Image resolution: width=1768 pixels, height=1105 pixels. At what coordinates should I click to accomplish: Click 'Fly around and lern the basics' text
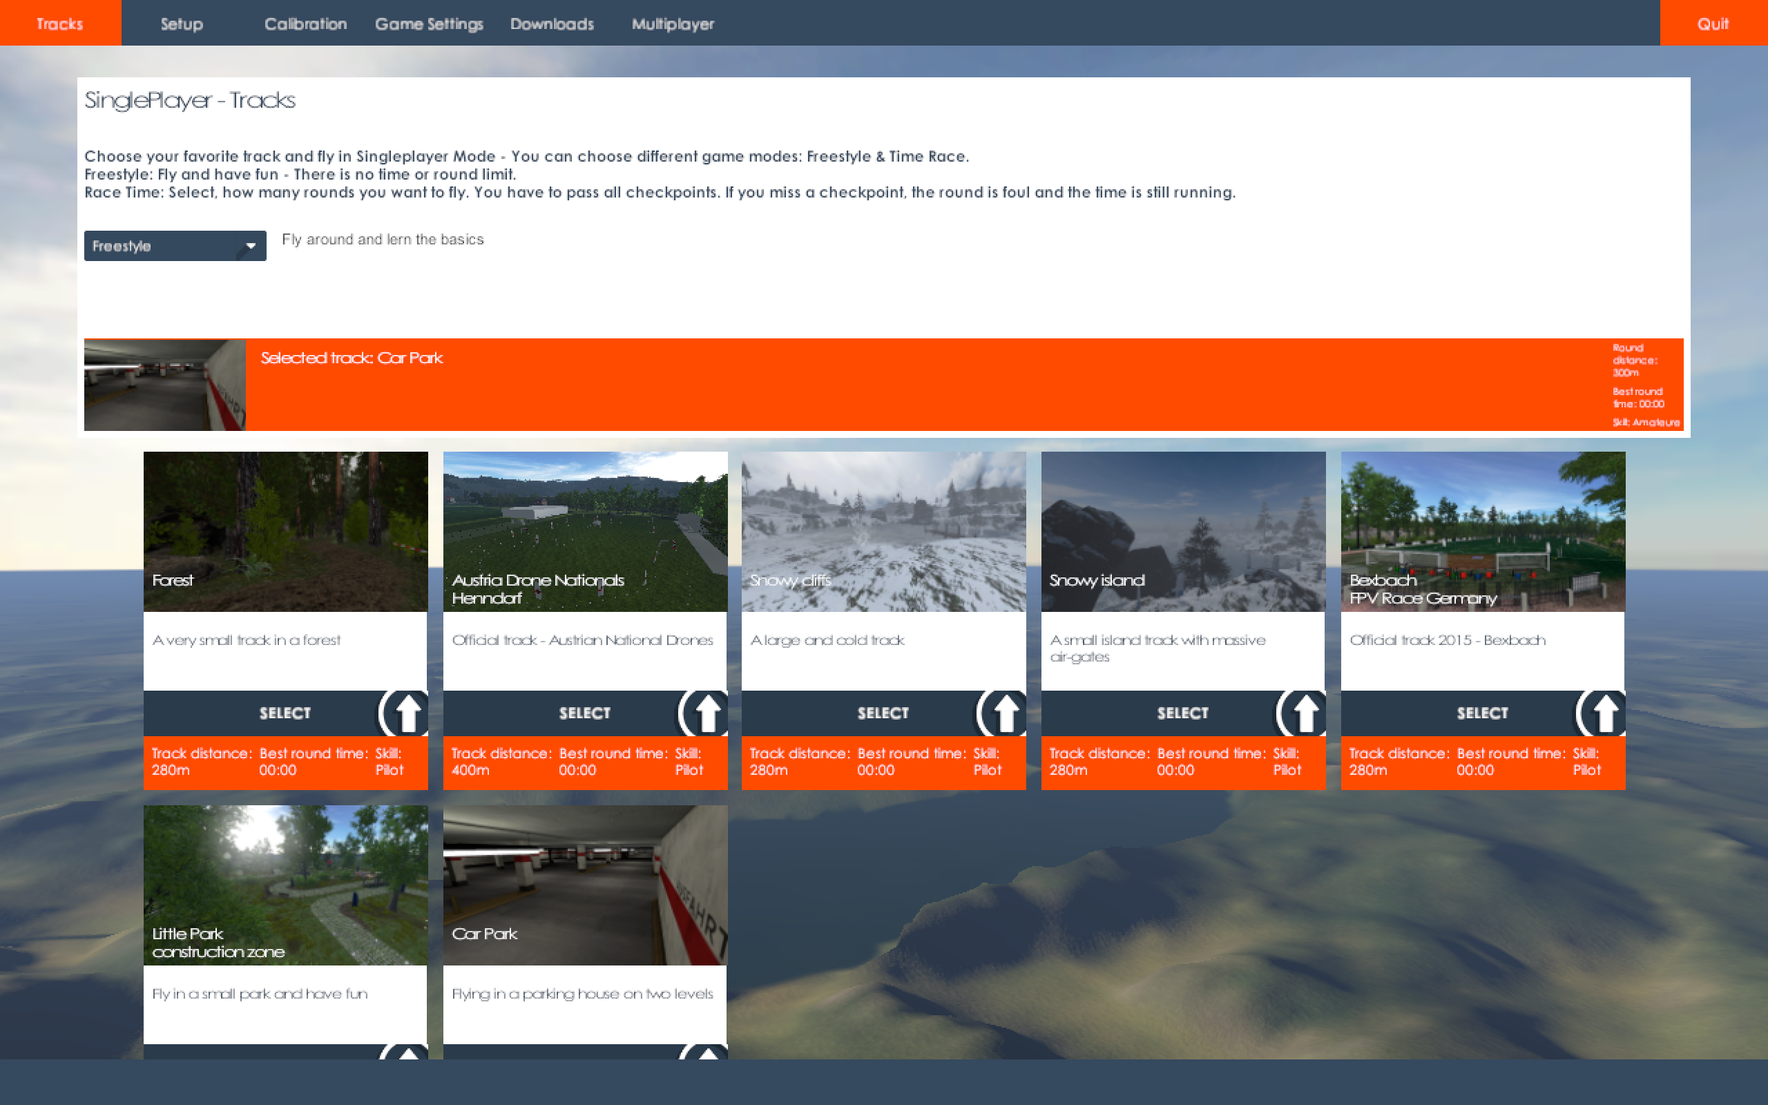(383, 240)
